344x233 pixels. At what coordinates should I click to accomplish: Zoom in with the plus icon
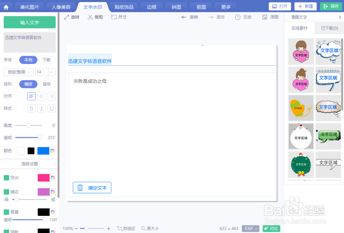click(x=109, y=229)
